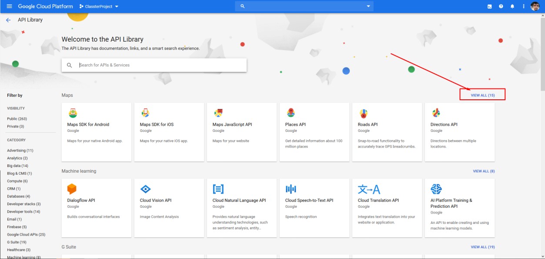The image size is (545, 259).
Task: Filter by Private visibility
Action: tap(16, 126)
